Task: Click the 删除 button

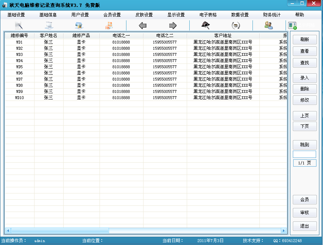Action: click(x=305, y=89)
